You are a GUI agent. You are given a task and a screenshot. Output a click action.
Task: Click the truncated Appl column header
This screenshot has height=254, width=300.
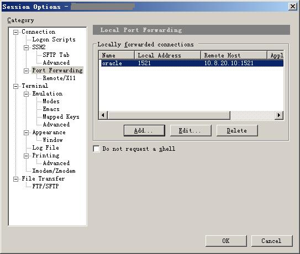[x=276, y=55]
